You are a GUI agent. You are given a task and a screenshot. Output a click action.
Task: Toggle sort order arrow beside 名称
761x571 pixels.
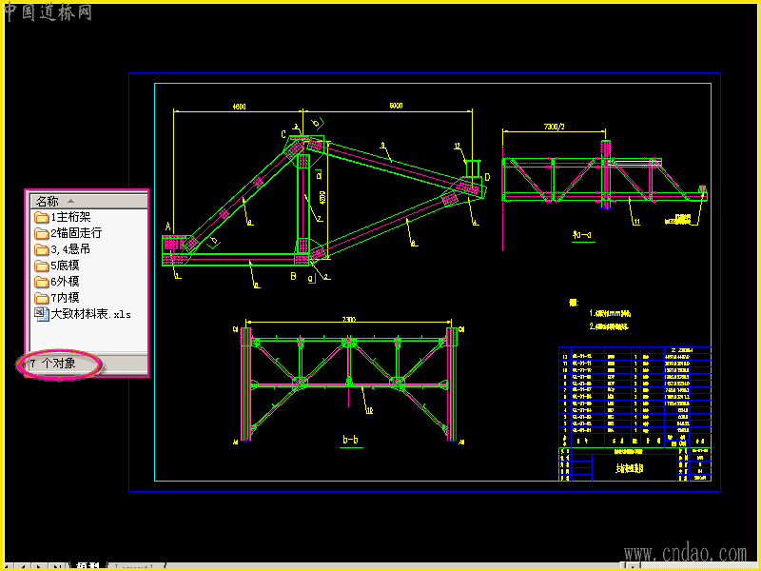pyautogui.click(x=70, y=201)
